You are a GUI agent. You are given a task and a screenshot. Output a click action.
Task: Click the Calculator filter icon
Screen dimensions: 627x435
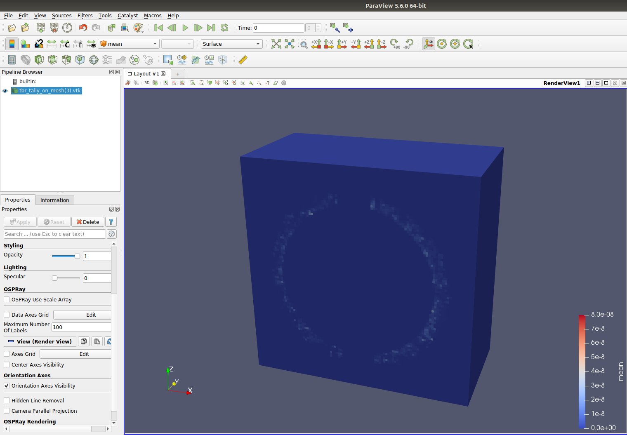(x=12, y=59)
